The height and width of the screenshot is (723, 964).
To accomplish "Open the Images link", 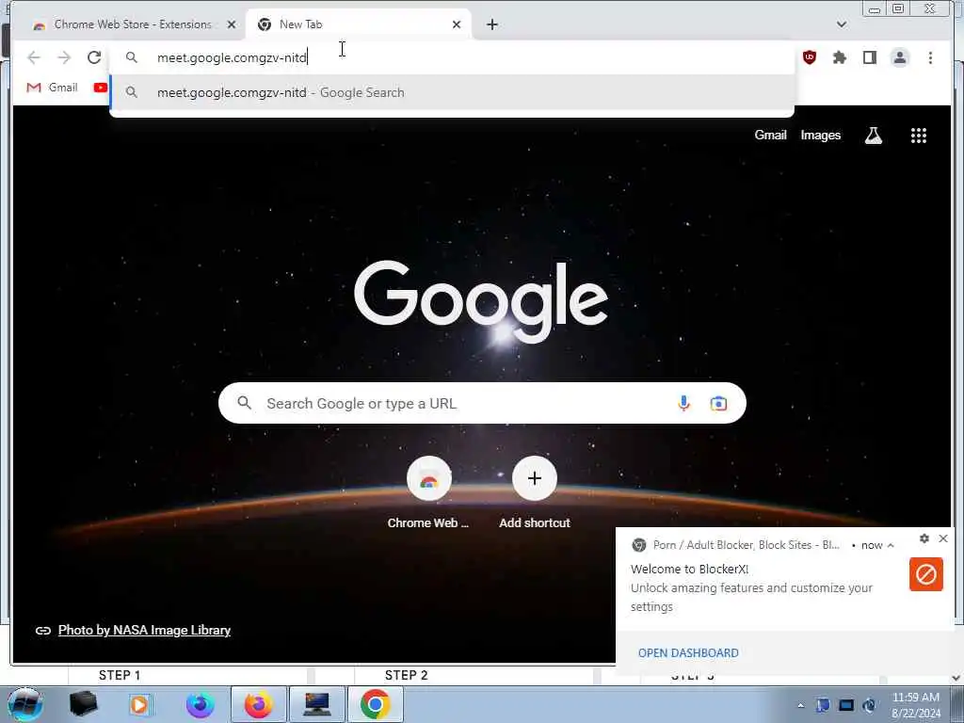I will click(820, 136).
